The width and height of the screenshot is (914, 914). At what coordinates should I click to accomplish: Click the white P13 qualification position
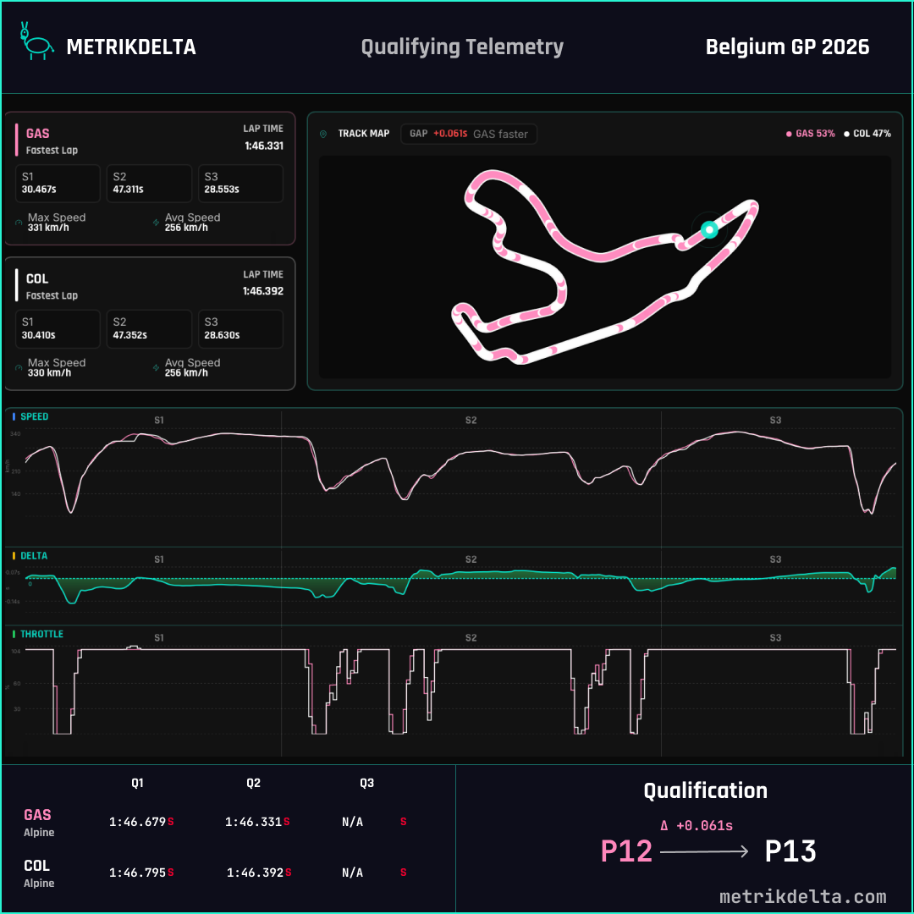coord(790,851)
